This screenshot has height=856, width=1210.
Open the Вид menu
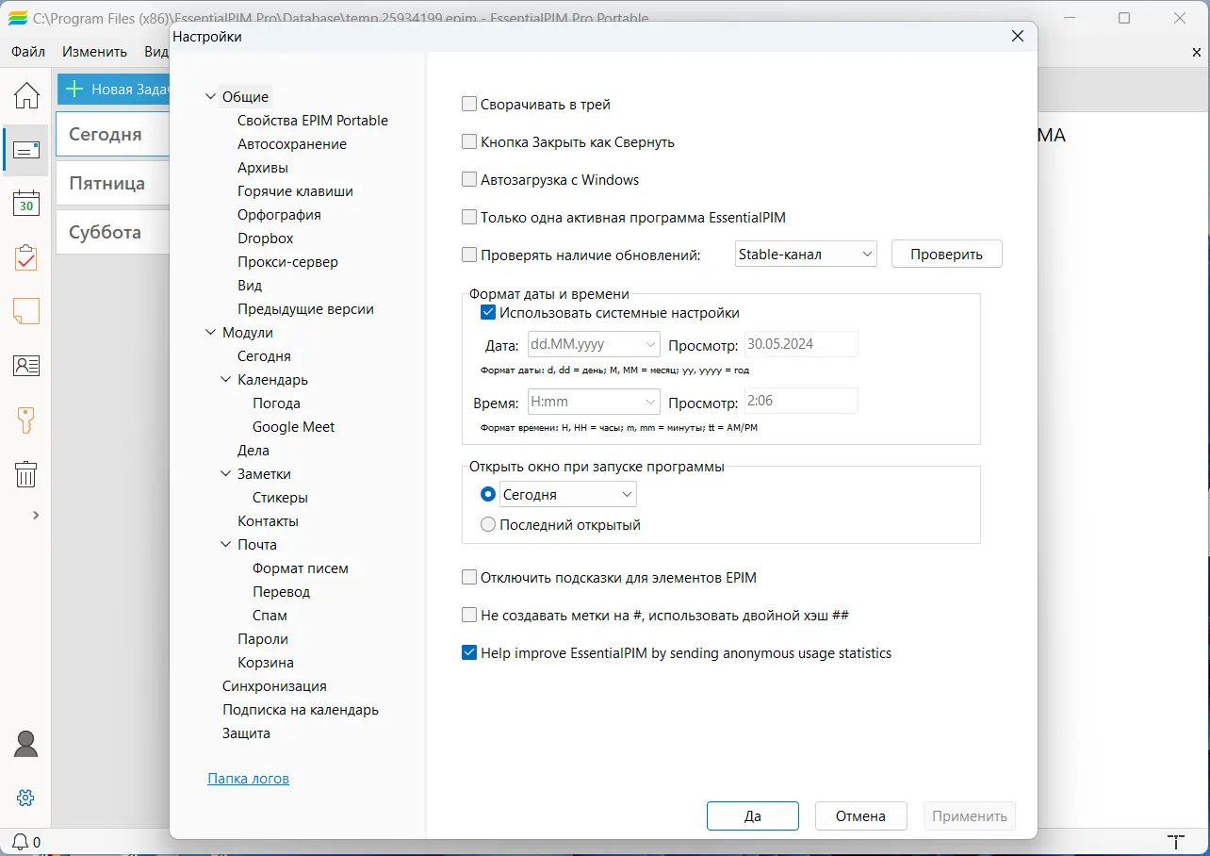155,52
